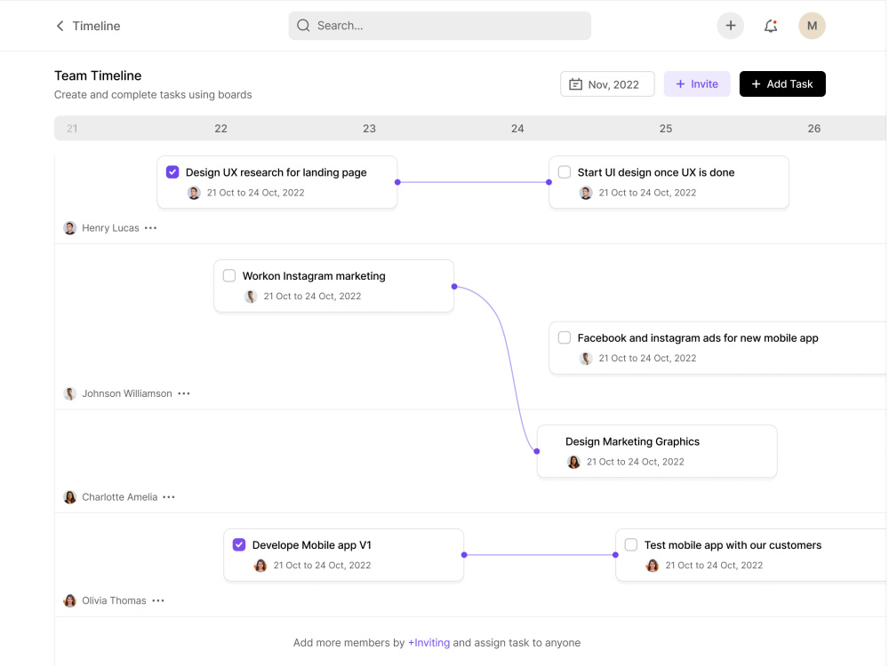Click connector dot entering Test mobile app card
889x666 pixels.
pos(616,555)
